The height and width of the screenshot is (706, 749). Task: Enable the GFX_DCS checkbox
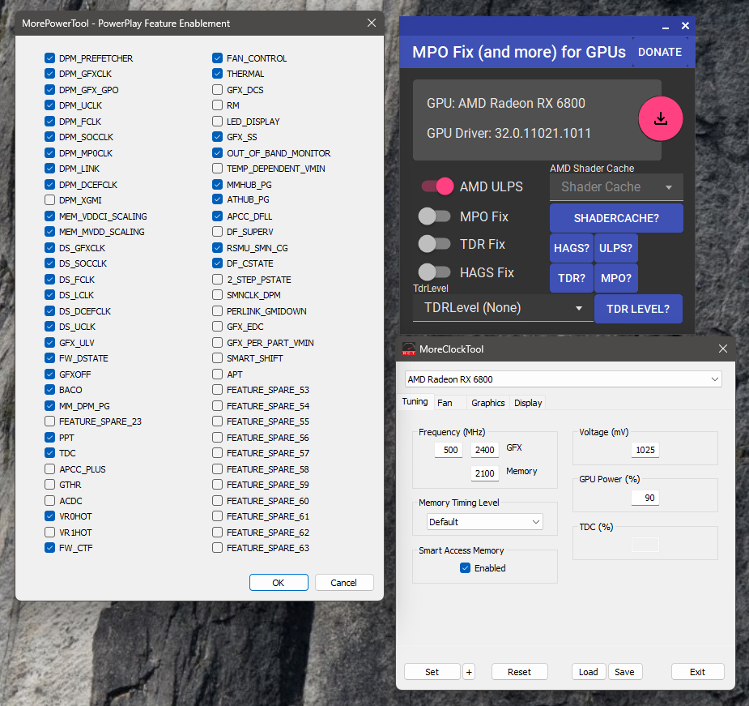pos(217,90)
